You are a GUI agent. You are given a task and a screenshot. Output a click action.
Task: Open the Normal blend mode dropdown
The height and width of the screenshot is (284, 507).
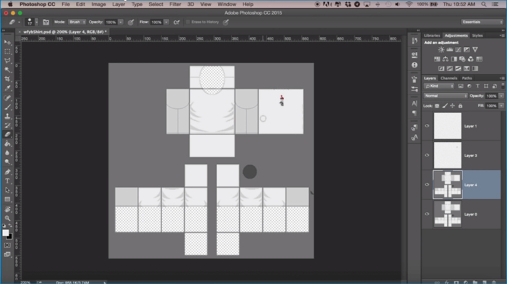point(446,96)
